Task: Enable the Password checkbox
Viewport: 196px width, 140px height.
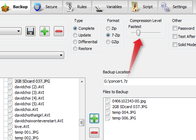Action: [x=175, y=28]
